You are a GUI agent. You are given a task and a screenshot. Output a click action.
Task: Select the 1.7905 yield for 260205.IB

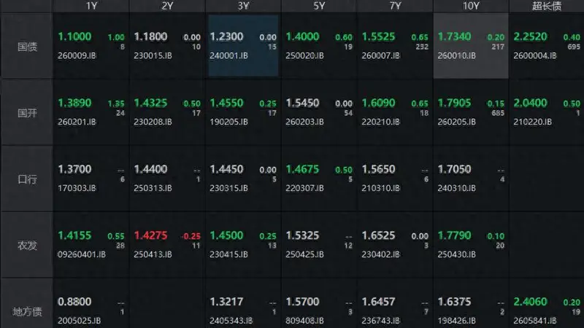pyautogui.click(x=454, y=103)
